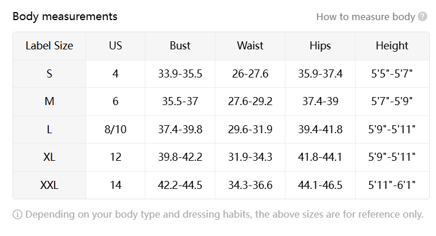Click the Waist column header
This screenshot has width=436, height=236.
pos(250,46)
